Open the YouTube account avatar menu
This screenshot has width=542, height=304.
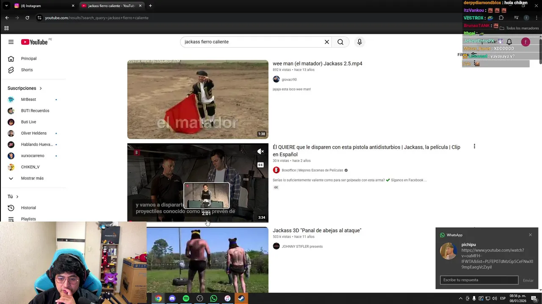tap(525, 42)
